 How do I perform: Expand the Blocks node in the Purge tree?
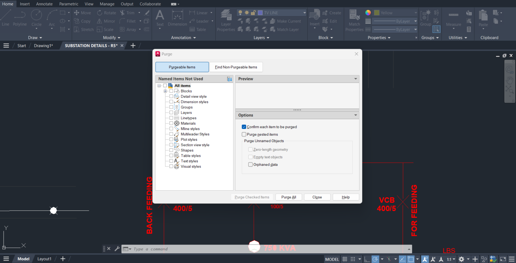coord(165,91)
